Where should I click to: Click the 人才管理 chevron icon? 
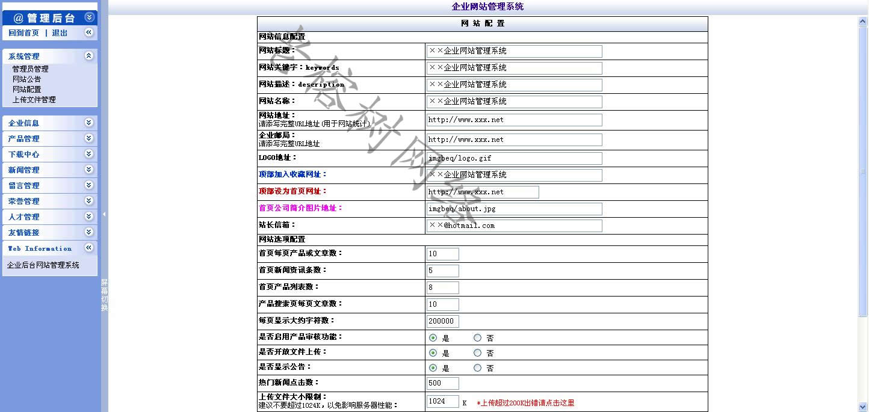tap(88, 217)
